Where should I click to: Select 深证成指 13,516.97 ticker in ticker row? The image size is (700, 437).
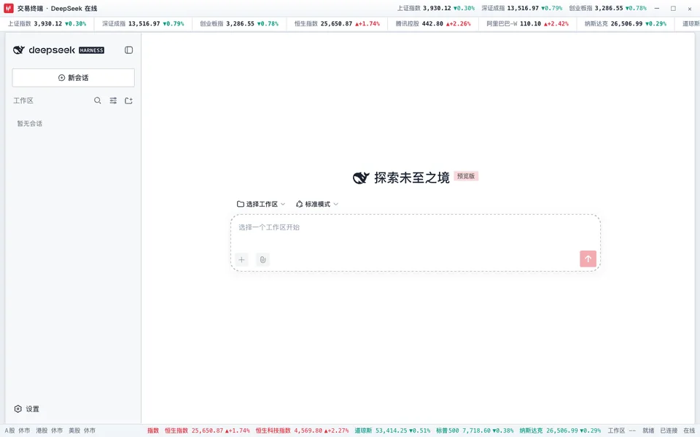[x=143, y=23]
